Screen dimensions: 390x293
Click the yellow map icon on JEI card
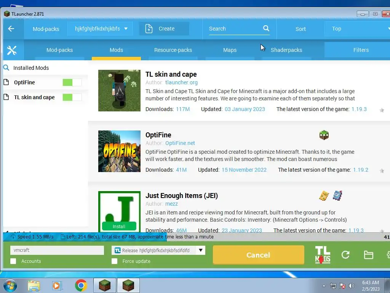[x=324, y=196]
